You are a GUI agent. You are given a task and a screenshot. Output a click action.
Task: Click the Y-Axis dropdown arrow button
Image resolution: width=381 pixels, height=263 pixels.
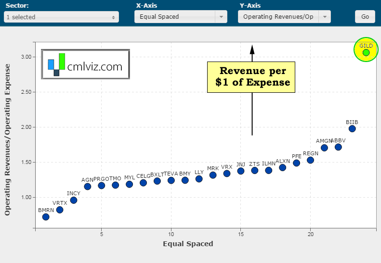pyautogui.click(x=325, y=17)
